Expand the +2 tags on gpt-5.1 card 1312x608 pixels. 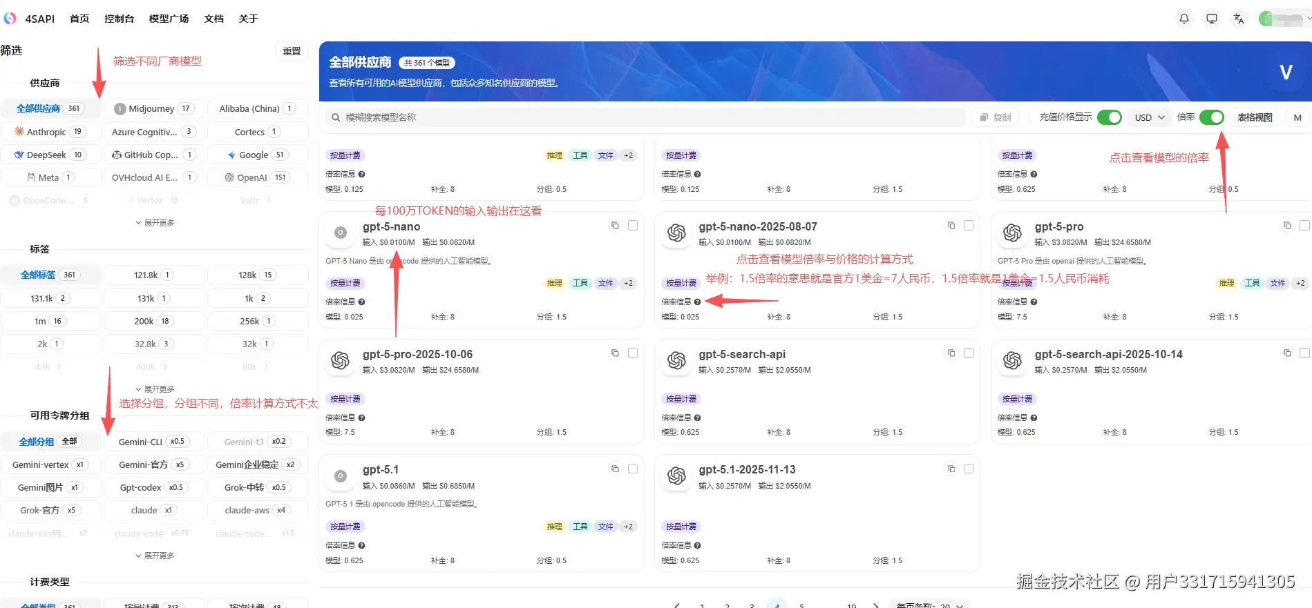(x=628, y=527)
